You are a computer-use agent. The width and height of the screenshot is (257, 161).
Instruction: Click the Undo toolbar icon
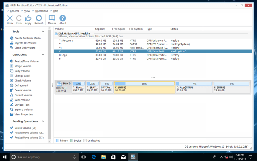10,20
